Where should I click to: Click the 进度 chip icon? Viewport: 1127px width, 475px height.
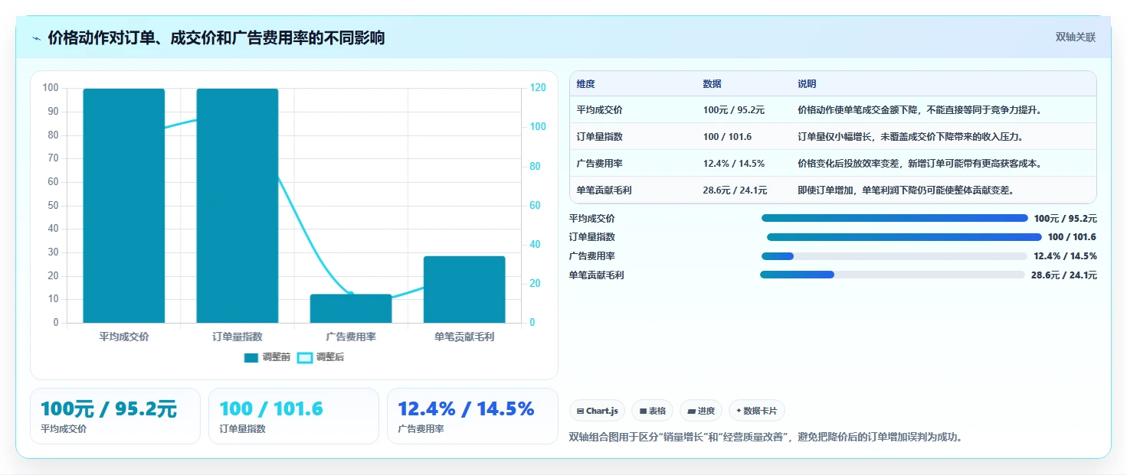pyautogui.click(x=691, y=411)
